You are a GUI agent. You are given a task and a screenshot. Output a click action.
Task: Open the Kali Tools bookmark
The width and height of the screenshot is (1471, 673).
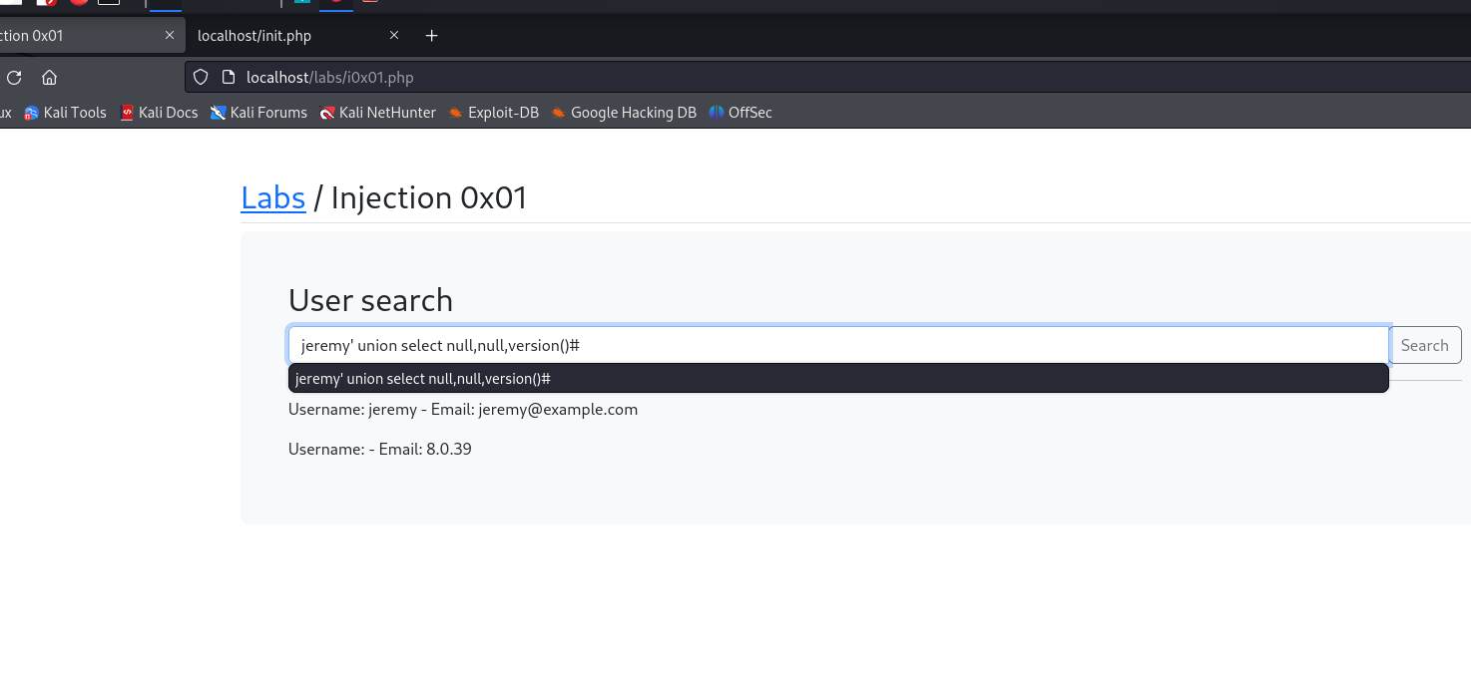tap(65, 113)
